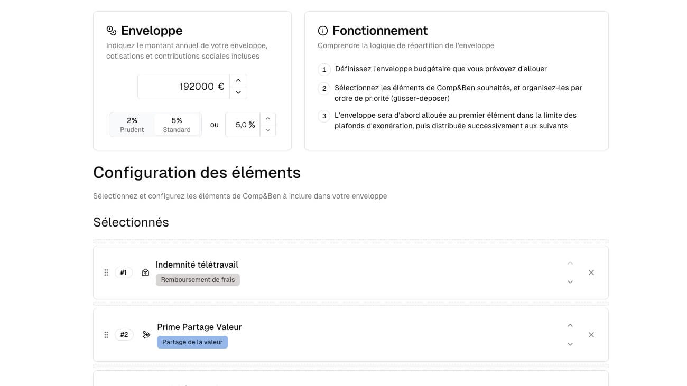
Task: Click the drag handle of Indemnité télétravail
Action: (x=106, y=272)
